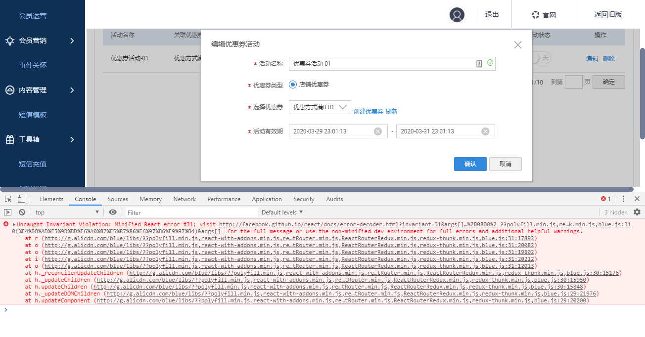Click the 取消 button
This screenshot has width=645, height=337.
(x=506, y=164)
